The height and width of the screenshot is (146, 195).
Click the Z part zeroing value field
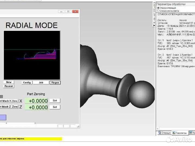[x=36, y=107]
